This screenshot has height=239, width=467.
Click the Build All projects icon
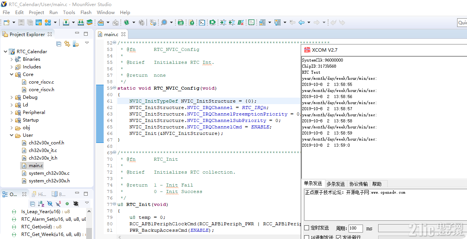[81, 22]
